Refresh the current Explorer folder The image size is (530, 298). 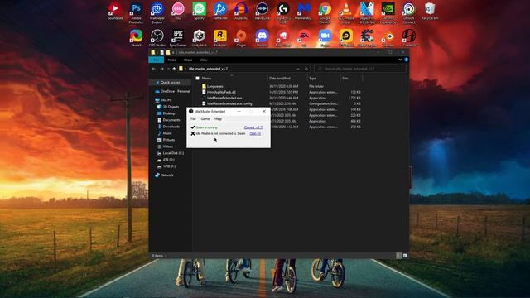pyautogui.click(x=306, y=69)
